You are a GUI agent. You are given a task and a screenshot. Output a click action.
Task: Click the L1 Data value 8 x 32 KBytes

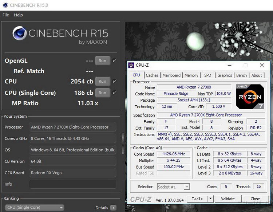coord(230,154)
